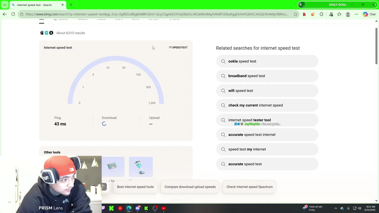Search internet speed tester tool
The height and width of the screenshot is (213, 379).
[x=267, y=120]
